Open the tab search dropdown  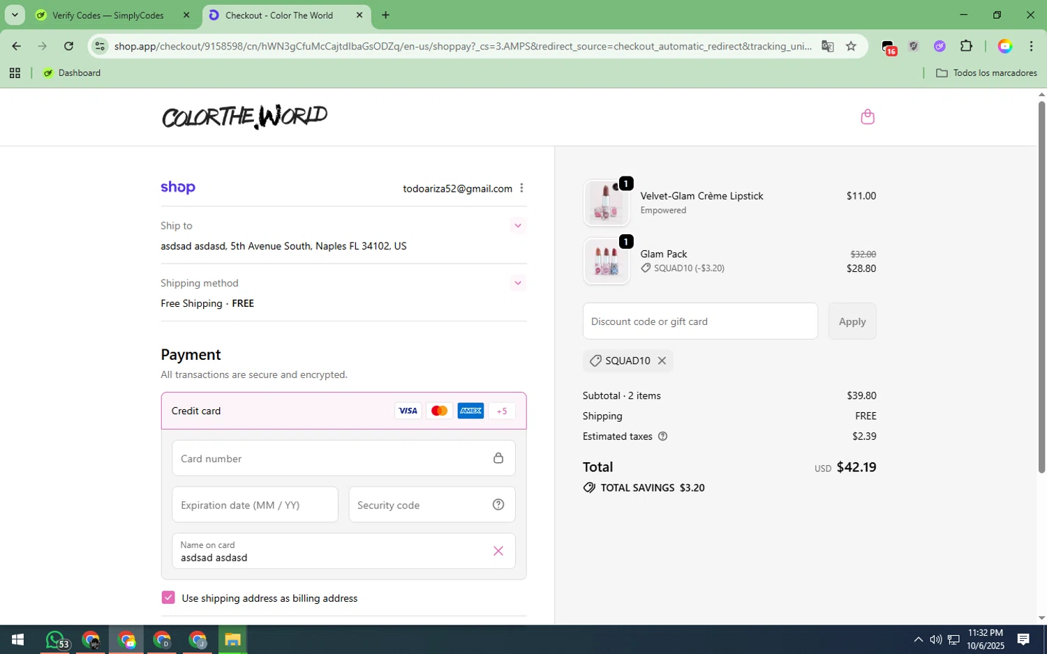coord(14,15)
